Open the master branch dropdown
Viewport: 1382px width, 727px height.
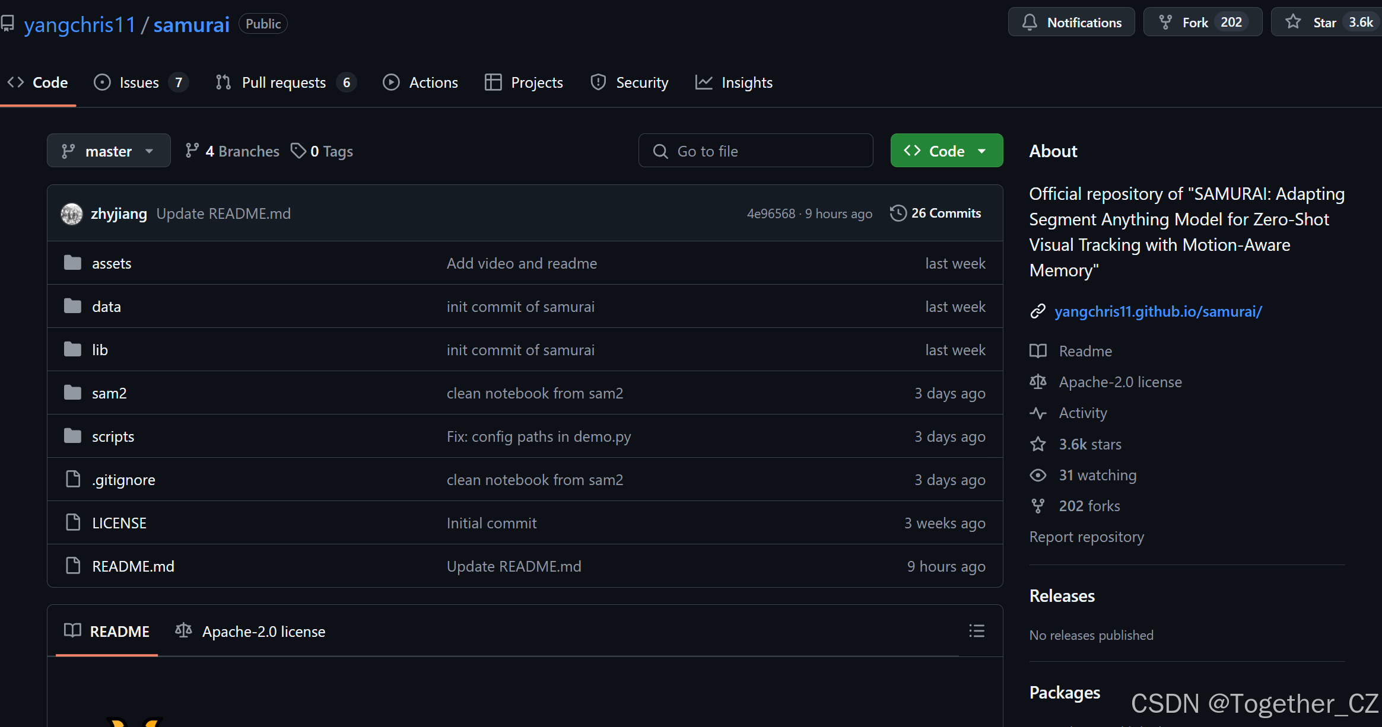pyautogui.click(x=109, y=151)
